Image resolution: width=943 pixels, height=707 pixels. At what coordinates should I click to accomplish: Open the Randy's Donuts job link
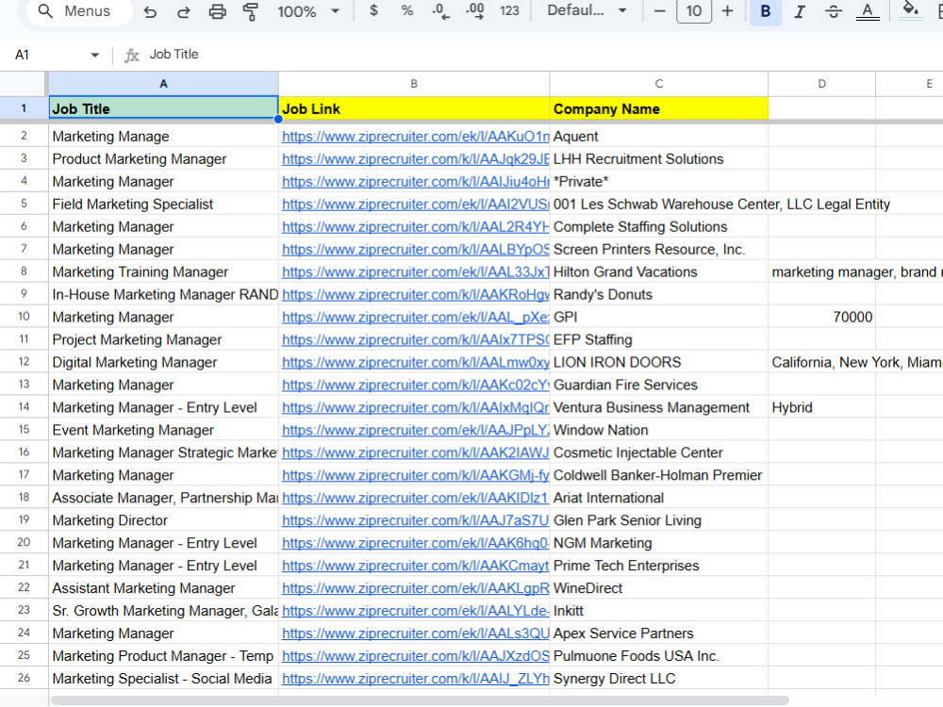click(415, 294)
